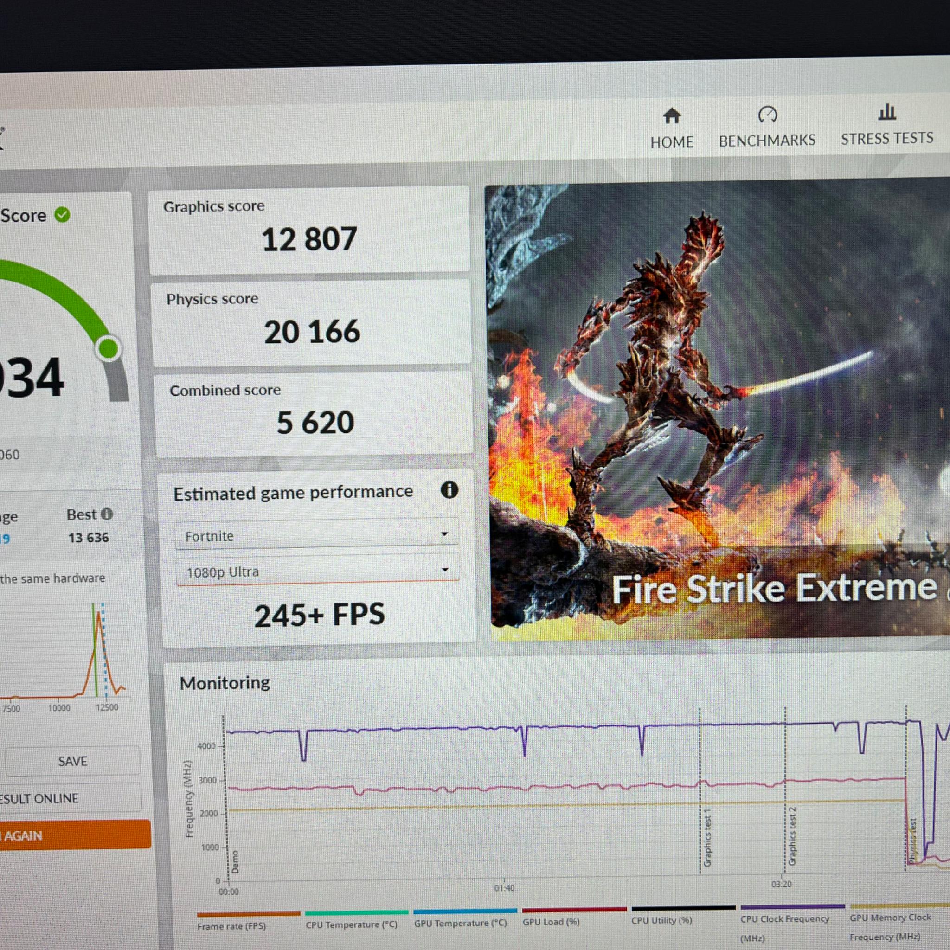Toggle the GPU Temperature (°C) legend item

pyautogui.click(x=465, y=918)
